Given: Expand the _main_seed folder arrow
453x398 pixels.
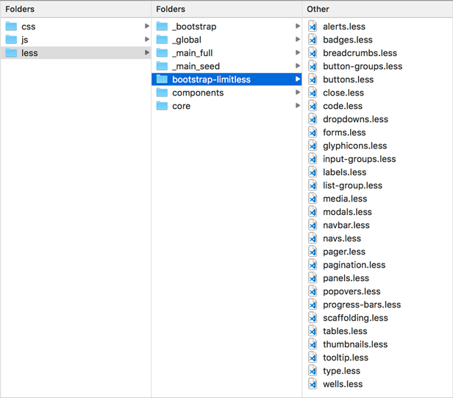Looking at the screenshot, I should coord(297,66).
